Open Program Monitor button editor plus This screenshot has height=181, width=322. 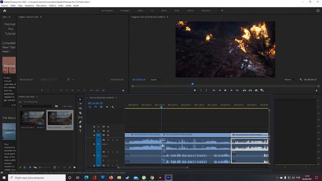coord(316,90)
